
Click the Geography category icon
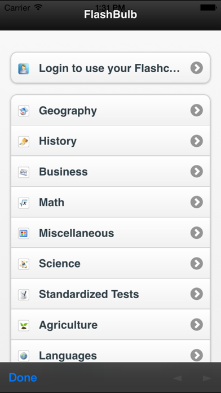coord(24,111)
